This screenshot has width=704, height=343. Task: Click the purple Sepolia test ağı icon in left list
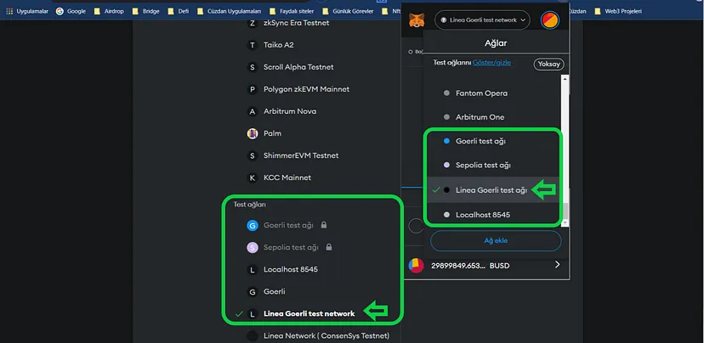[252, 247]
